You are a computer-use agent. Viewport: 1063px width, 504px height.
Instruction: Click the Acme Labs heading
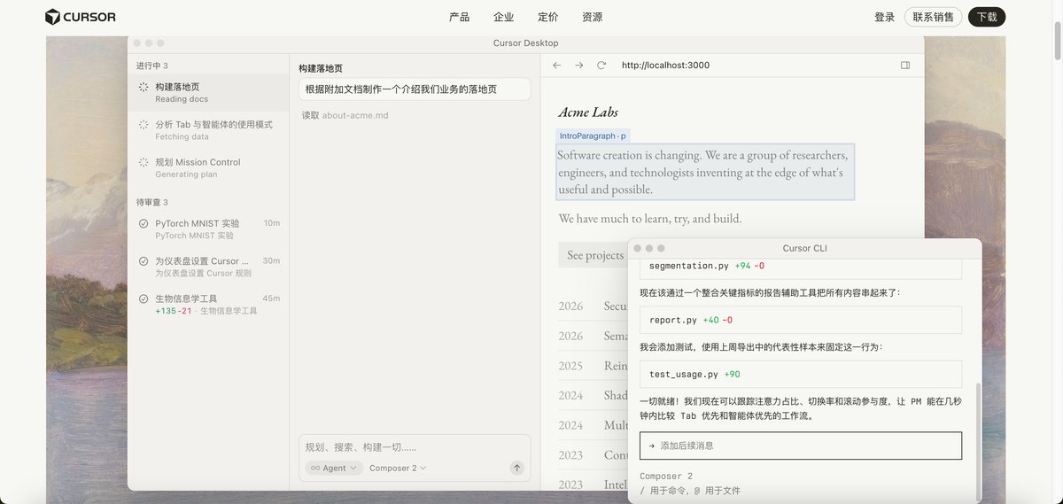click(588, 112)
